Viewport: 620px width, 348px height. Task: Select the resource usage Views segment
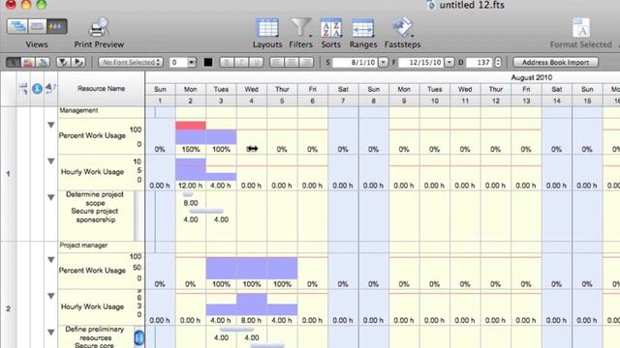[56, 26]
